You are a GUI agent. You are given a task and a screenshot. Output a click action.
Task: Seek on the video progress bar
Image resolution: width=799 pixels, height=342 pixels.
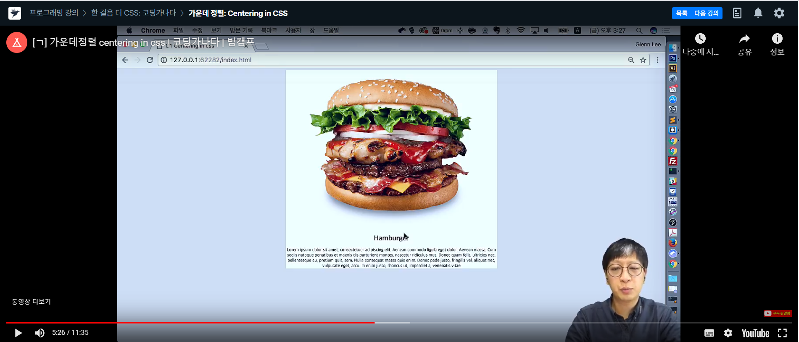click(x=399, y=323)
